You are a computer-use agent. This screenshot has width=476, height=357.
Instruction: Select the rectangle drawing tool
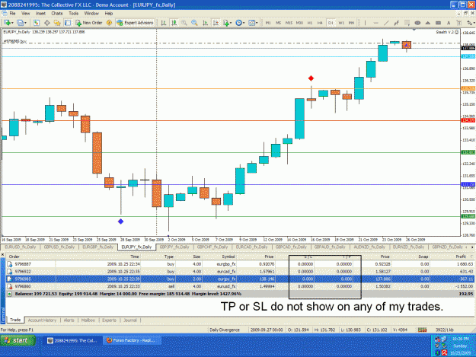[x=438, y=23]
